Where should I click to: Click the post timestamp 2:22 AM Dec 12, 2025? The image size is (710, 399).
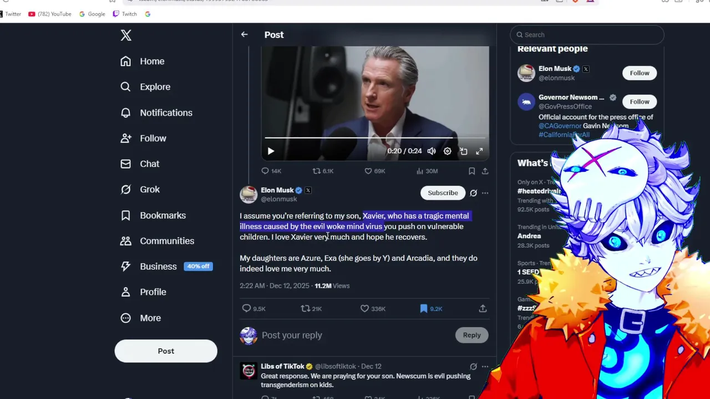coord(275,286)
